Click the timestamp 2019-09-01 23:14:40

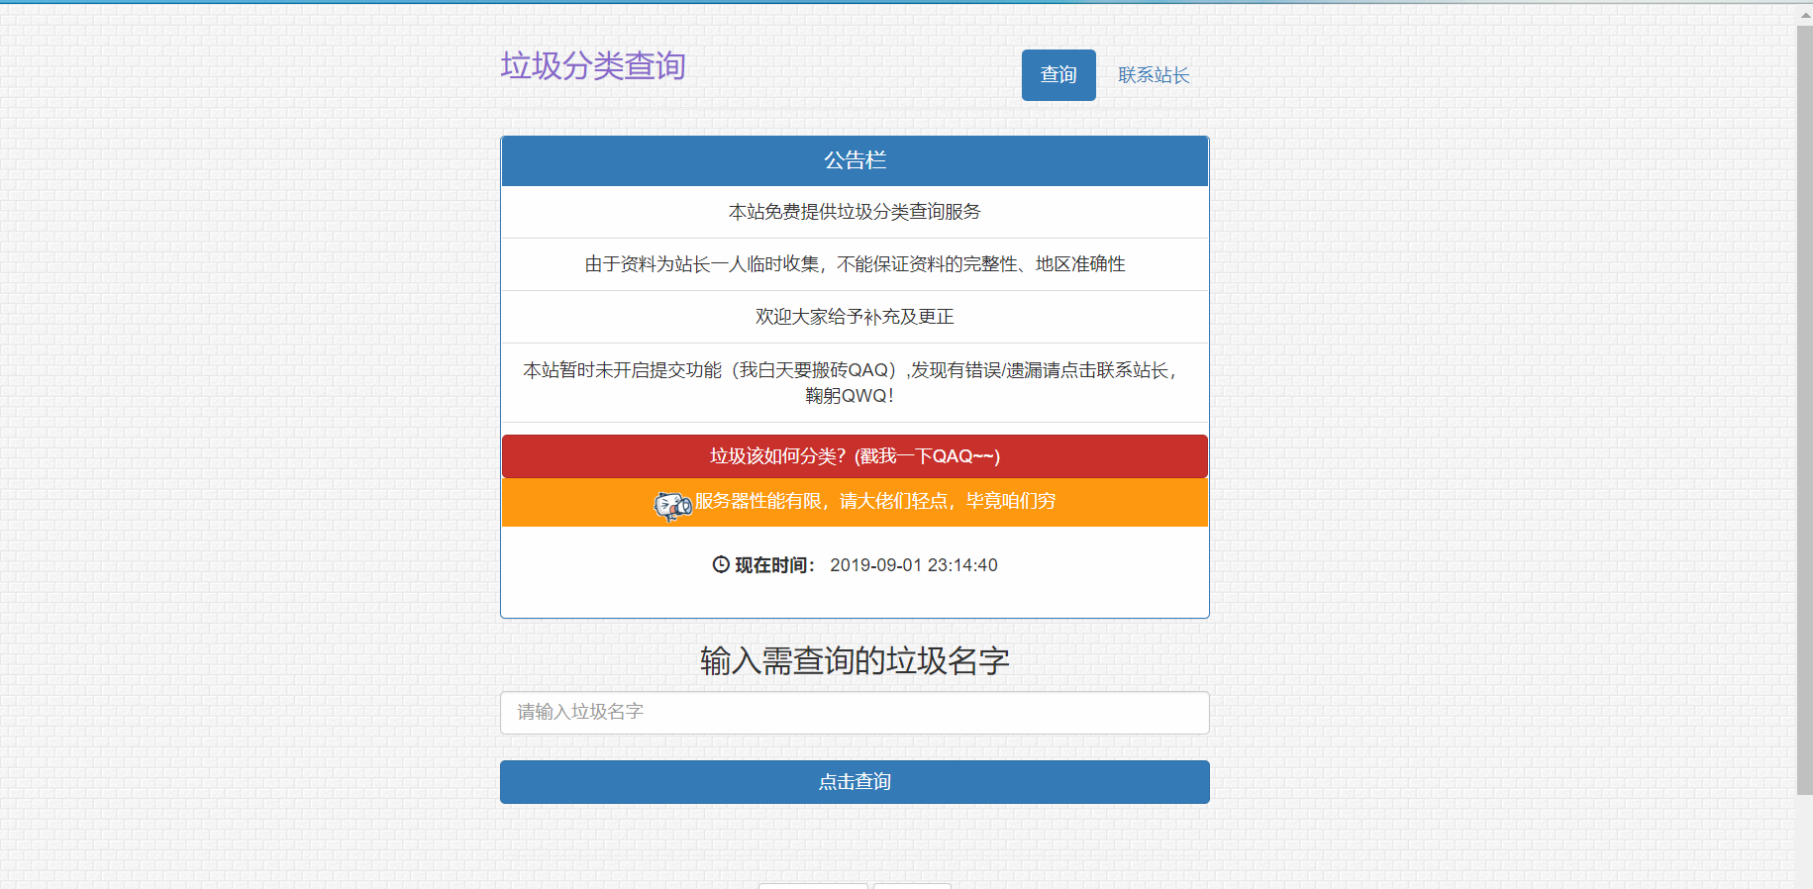(914, 565)
